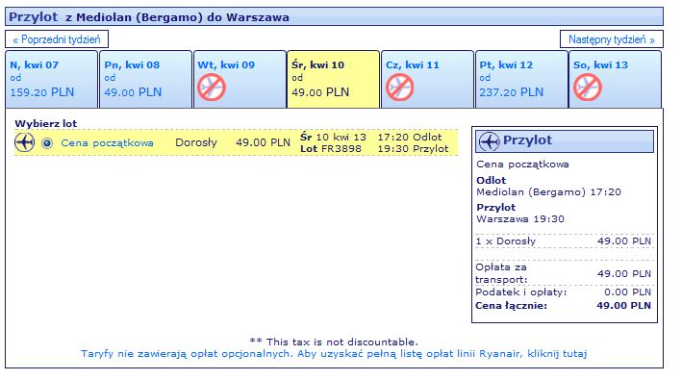Go to next week with Następny tydzień

point(611,39)
